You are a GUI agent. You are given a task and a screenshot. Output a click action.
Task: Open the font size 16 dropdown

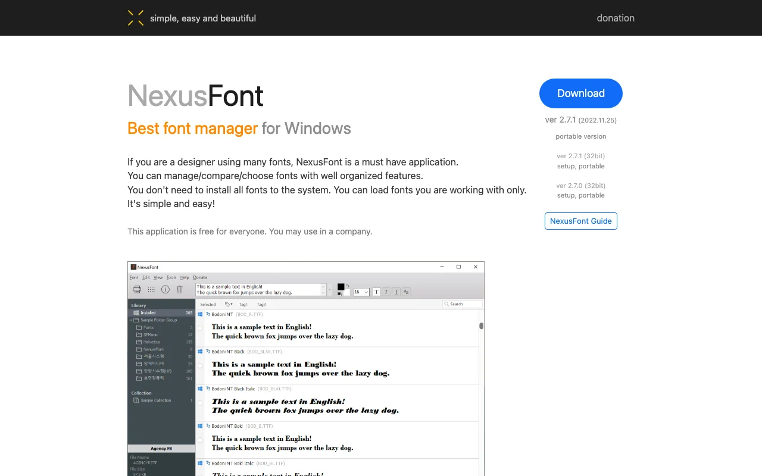click(x=361, y=292)
